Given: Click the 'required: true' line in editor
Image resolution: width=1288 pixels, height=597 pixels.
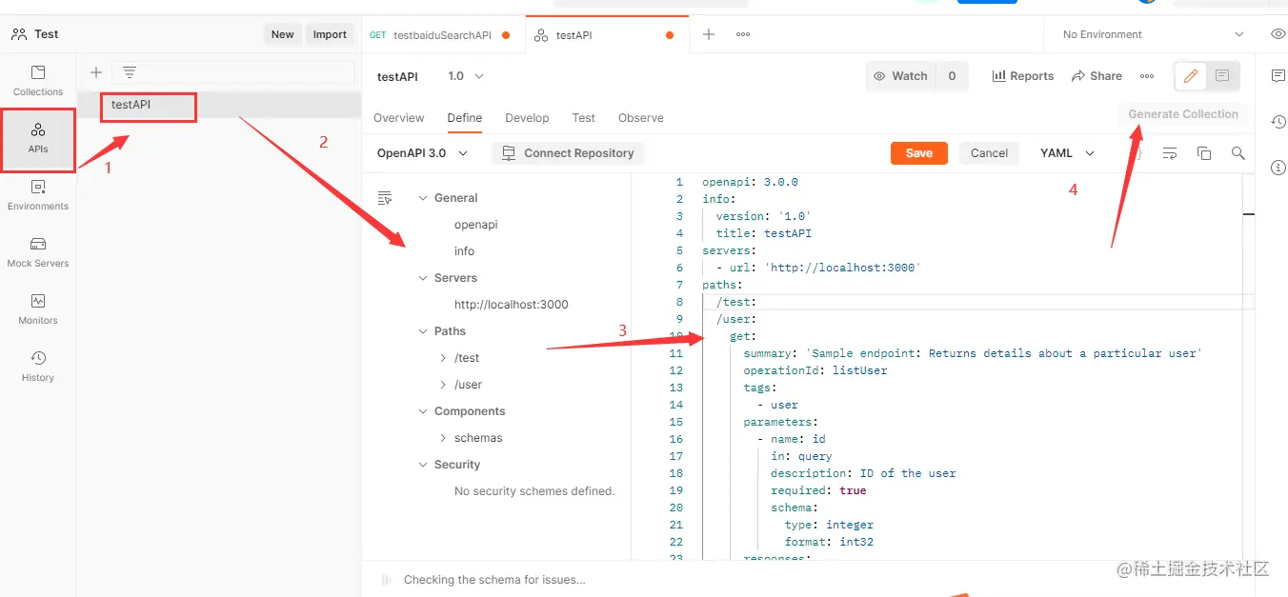Looking at the screenshot, I should point(818,490).
